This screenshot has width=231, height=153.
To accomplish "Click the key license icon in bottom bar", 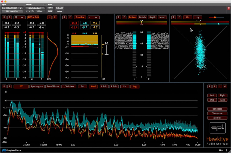I will [x=221, y=150].
